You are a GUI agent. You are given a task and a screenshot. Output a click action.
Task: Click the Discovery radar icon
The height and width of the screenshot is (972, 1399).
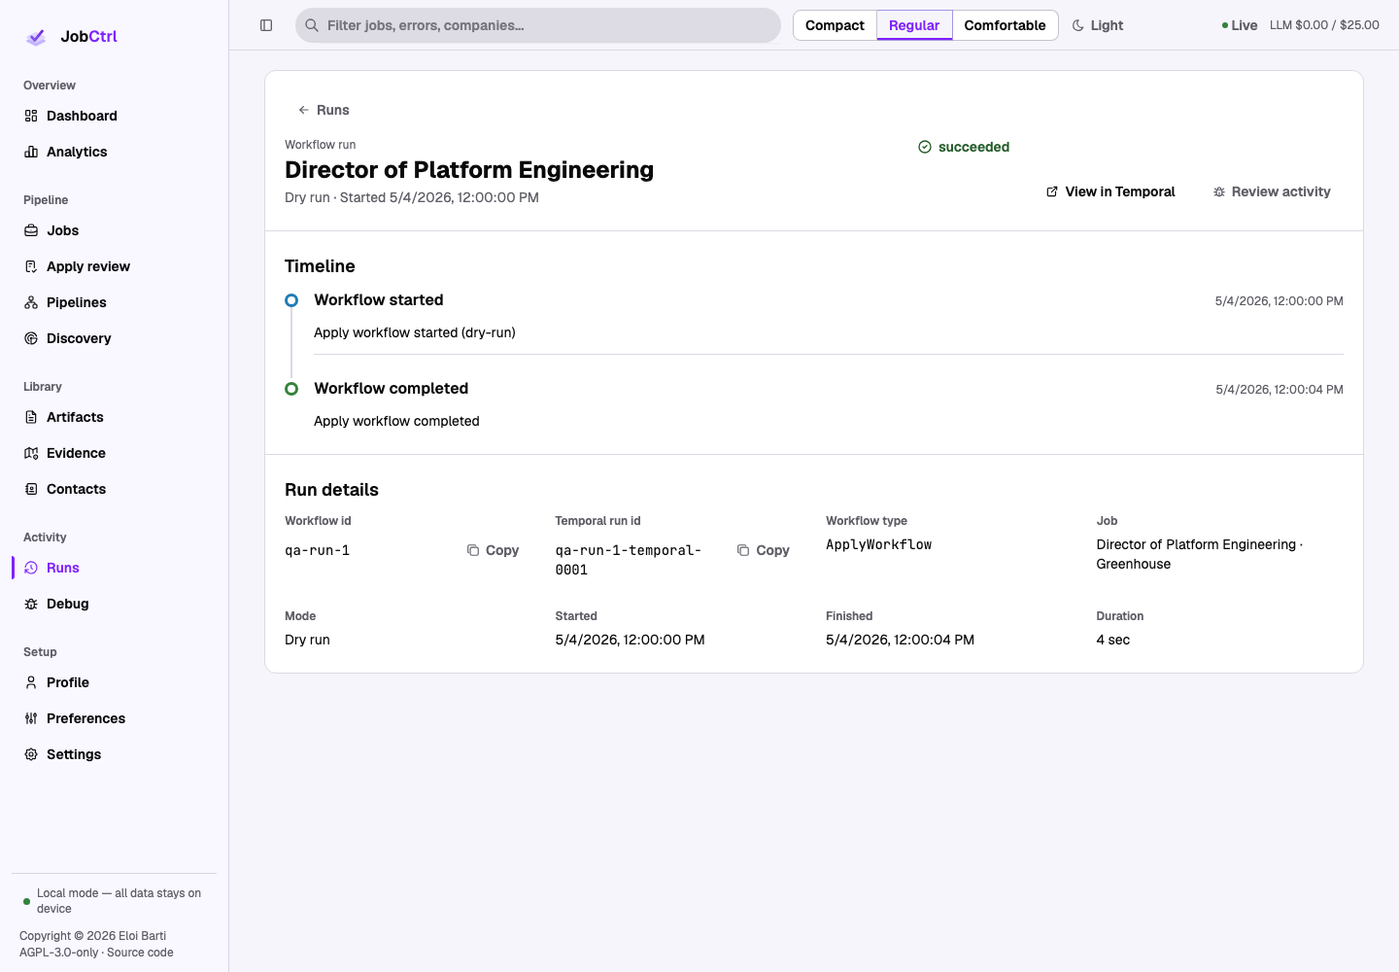click(x=31, y=338)
